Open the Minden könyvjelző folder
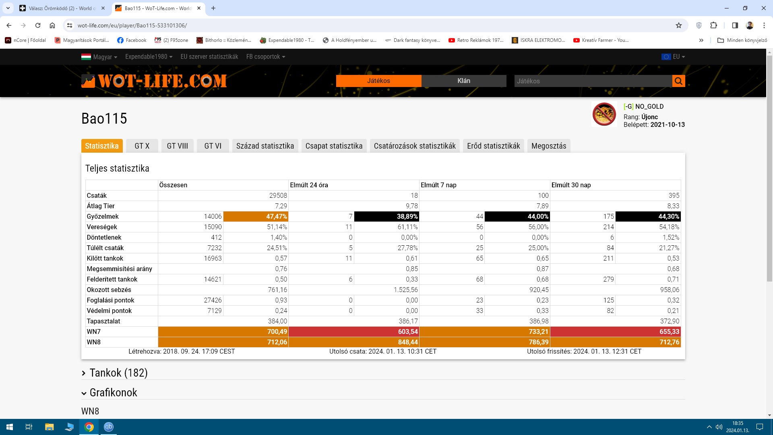 tap(742, 40)
